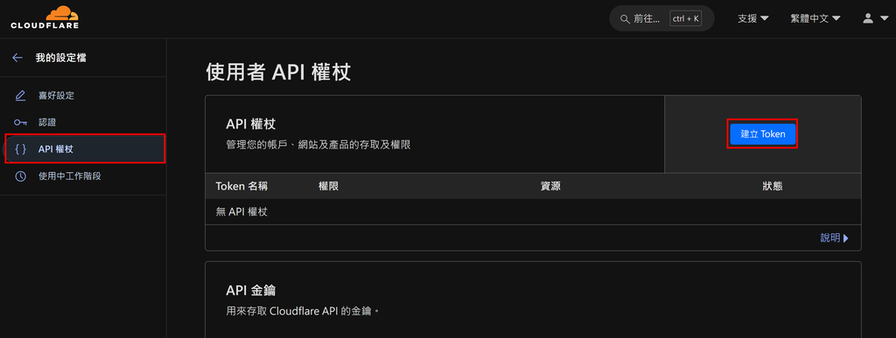Click the magnifier search icon
Image resolution: width=896 pixels, height=338 pixels.
point(625,19)
